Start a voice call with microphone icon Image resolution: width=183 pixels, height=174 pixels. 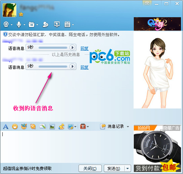tap(19, 25)
